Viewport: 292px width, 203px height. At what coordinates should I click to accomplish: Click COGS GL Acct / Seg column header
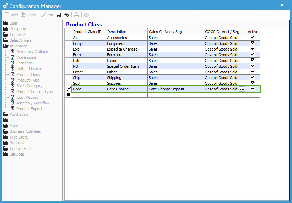click(x=224, y=32)
